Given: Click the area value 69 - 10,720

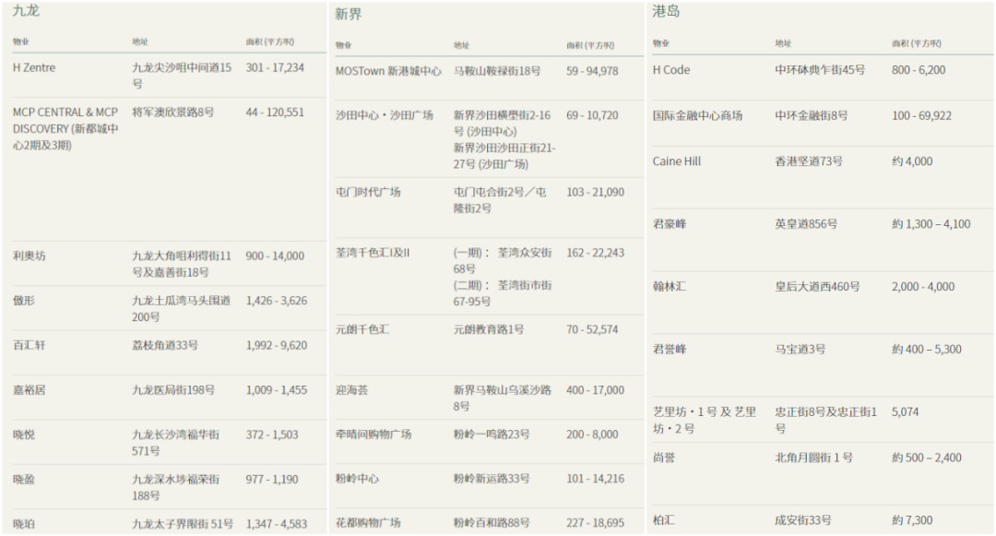Looking at the screenshot, I should pyautogui.click(x=592, y=115).
